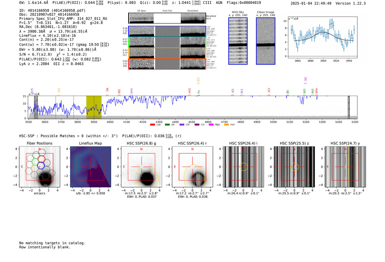Select the HeII orange legend swatch
Screen dimensions: 385x262
click(x=226, y=125)
